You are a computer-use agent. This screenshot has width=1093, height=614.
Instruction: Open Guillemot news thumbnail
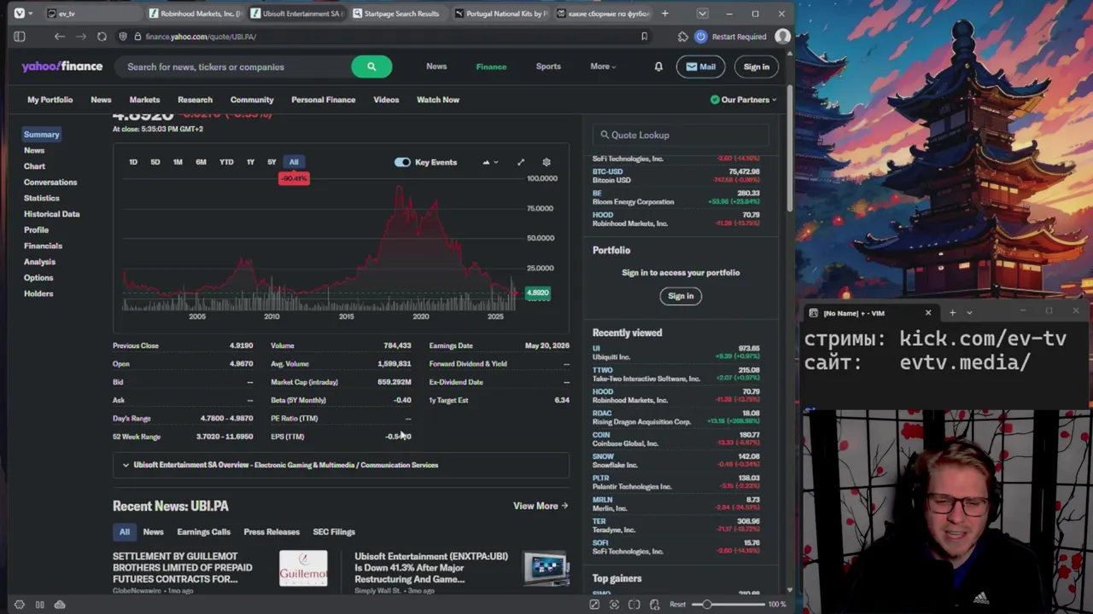click(303, 568)
